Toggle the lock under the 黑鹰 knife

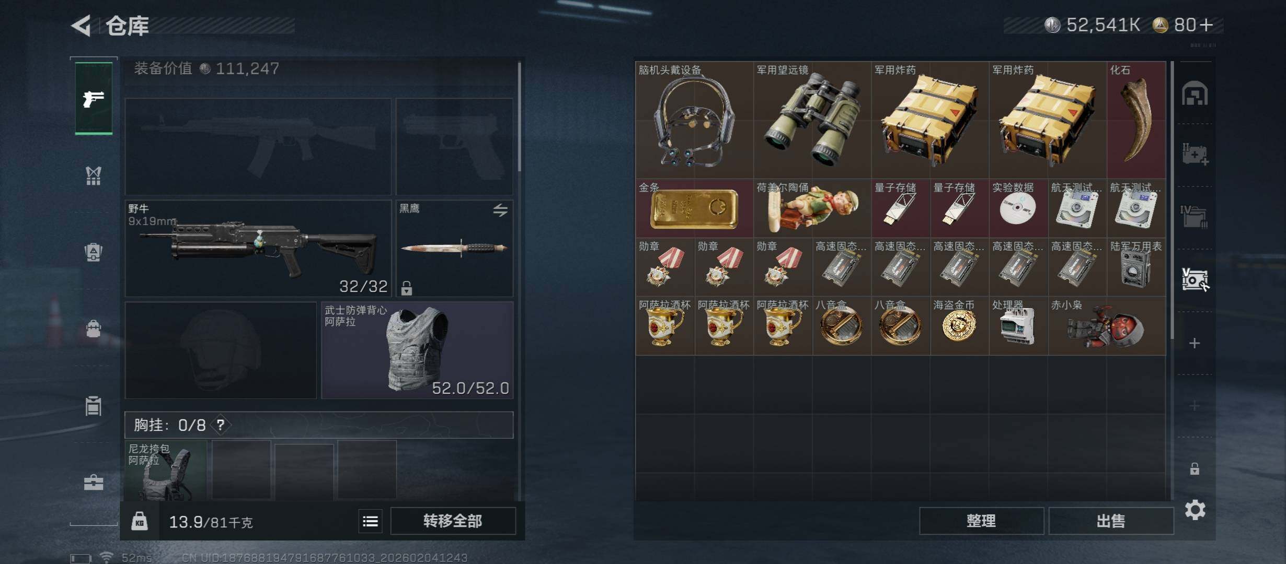pyautogui.click(x=407, y=288)
